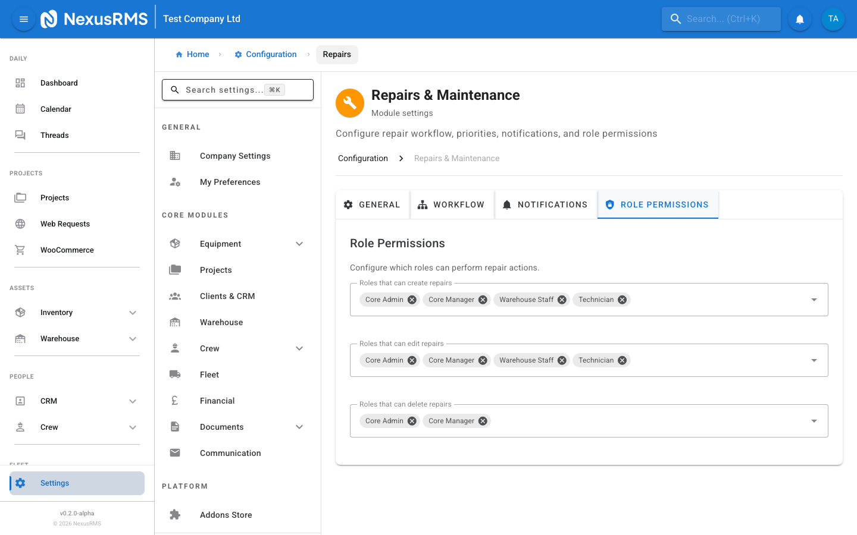Open the Communication settings envelope icon

click(x=174, y=452)
